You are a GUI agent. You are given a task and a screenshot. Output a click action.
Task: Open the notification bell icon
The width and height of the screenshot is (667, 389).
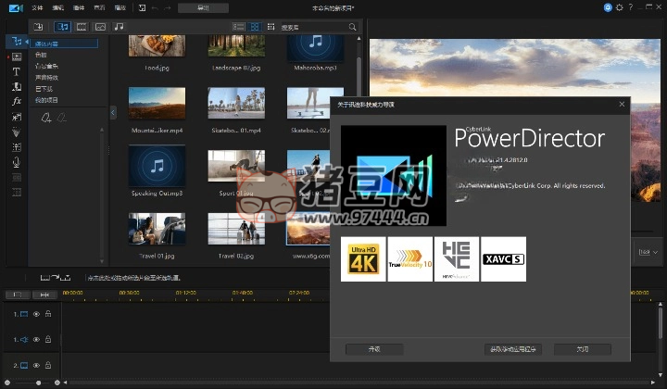coord(609,6)
